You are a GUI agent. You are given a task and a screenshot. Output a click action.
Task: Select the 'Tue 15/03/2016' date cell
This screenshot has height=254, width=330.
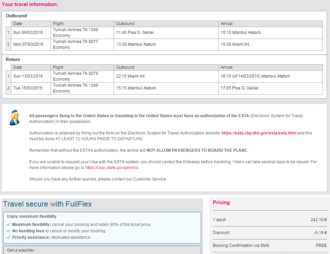tap(31, 88)
